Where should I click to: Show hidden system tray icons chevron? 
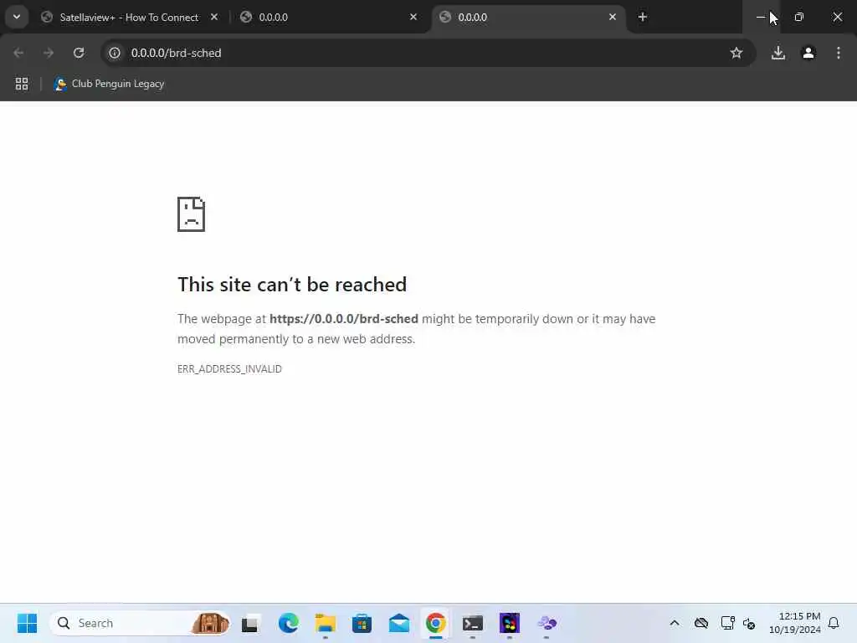[x=675, y=623]
